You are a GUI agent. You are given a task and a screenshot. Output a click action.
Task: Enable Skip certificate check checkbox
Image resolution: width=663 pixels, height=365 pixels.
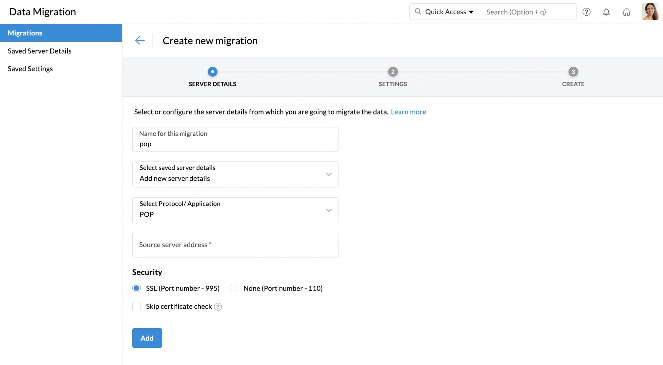click(x=137, y=306)
